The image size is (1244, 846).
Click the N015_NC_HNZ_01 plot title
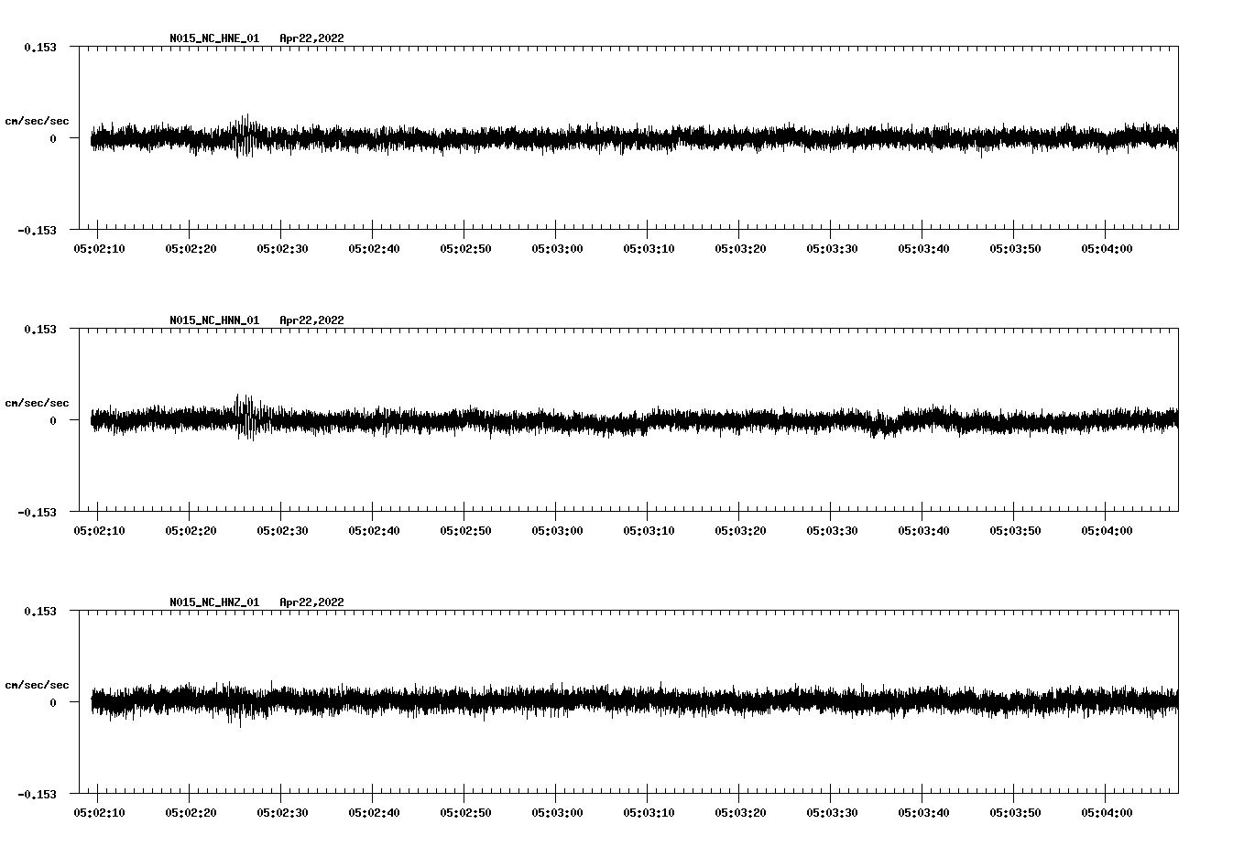coord(214,602)
